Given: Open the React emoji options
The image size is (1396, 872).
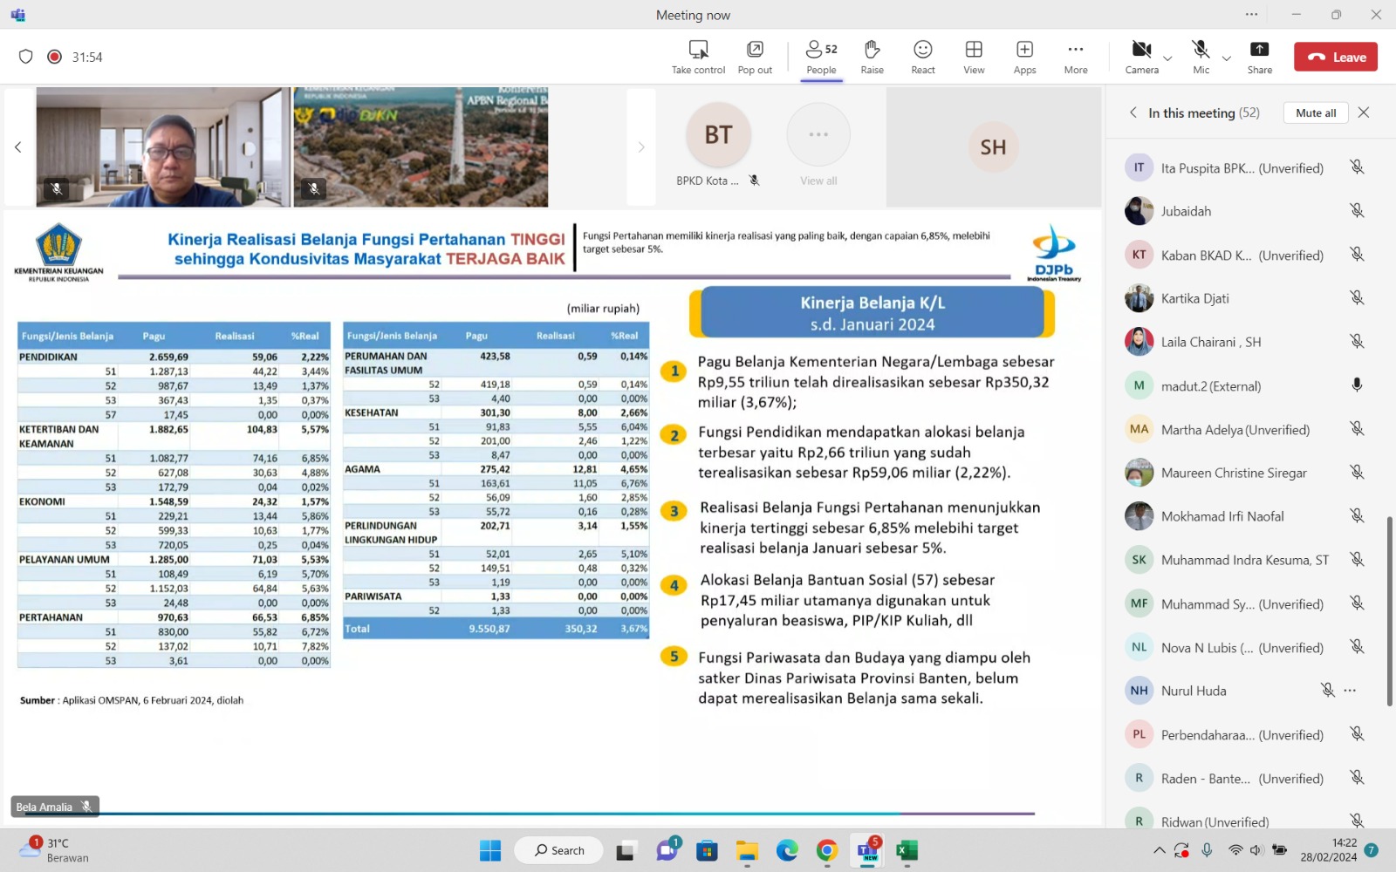Looking at the screenshot, I should 922,50.
